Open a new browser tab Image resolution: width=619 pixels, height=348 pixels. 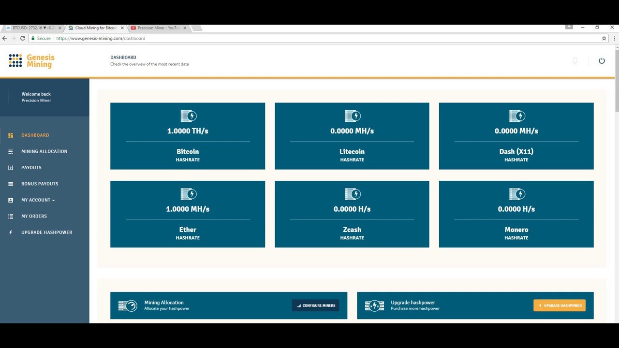tap(196, 28)
